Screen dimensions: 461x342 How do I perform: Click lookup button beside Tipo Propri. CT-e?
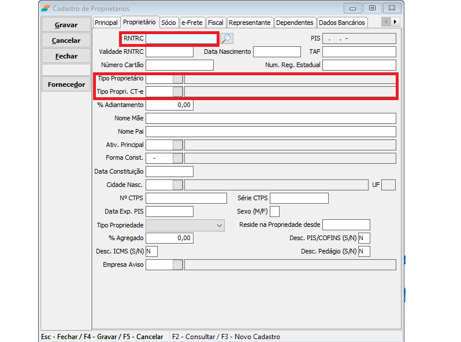tap(178, 92)
